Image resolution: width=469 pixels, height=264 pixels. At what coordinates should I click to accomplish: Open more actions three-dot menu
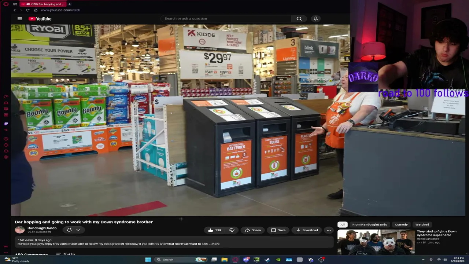pos(329,230)
